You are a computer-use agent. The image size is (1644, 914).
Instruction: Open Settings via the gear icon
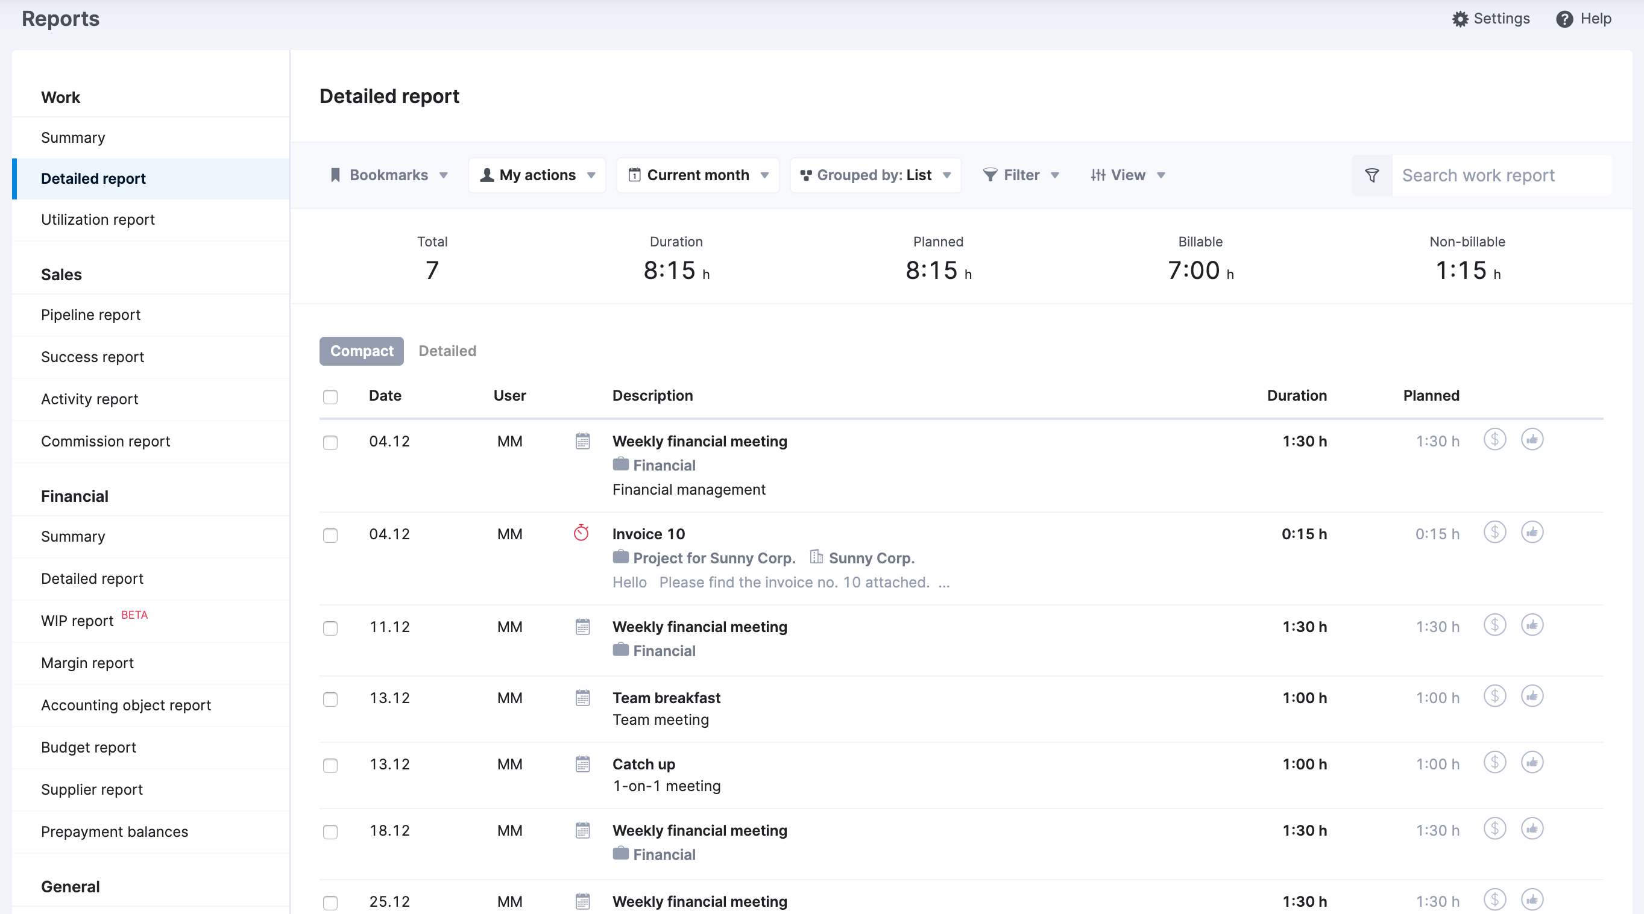[1460, 19]
